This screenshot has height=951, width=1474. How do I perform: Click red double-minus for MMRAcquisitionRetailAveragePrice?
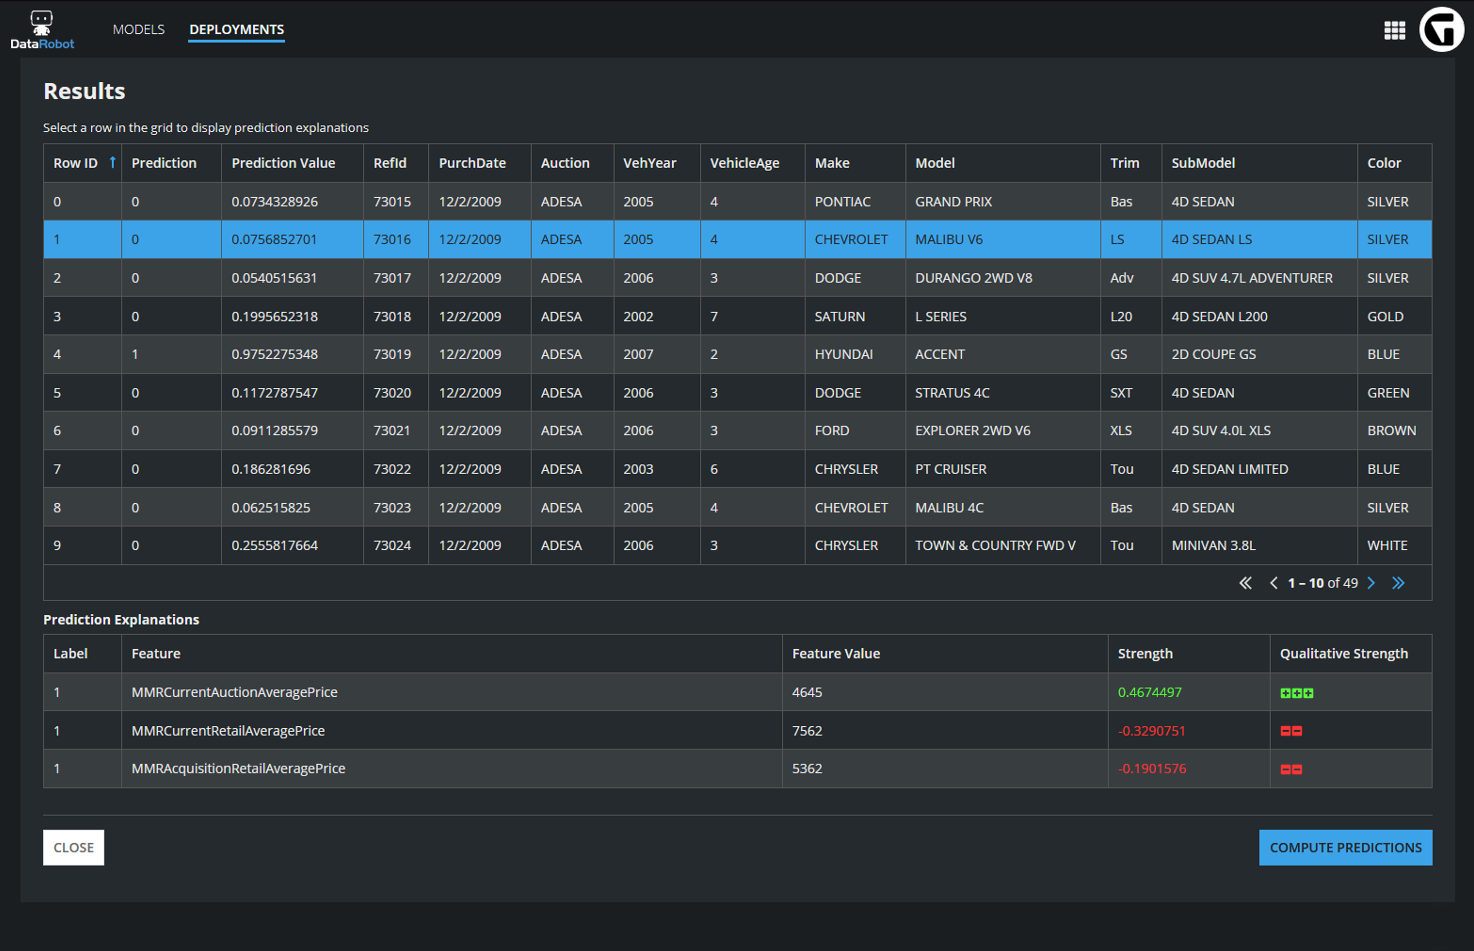[1291, 769]
